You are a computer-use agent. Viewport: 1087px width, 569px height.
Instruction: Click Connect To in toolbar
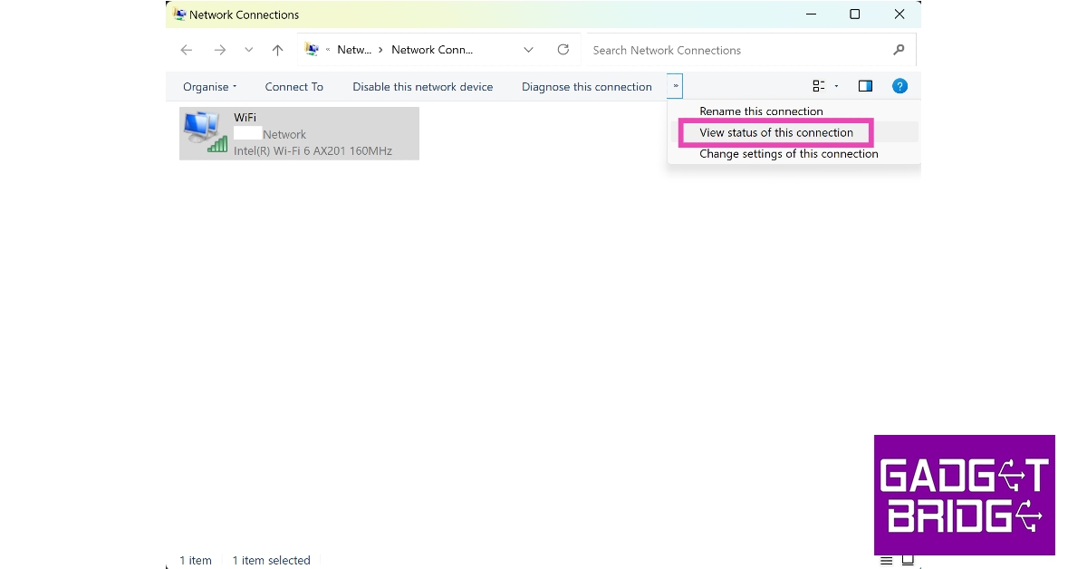click(x=293, y=87)
